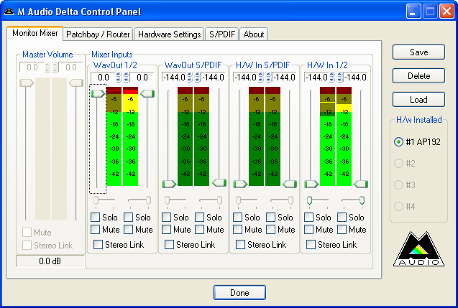Image resolution: width=458 pixels, height=308 pixels.
Task: Check left Mute for WavOut 1/2
Action: click(x=95, y=230)
